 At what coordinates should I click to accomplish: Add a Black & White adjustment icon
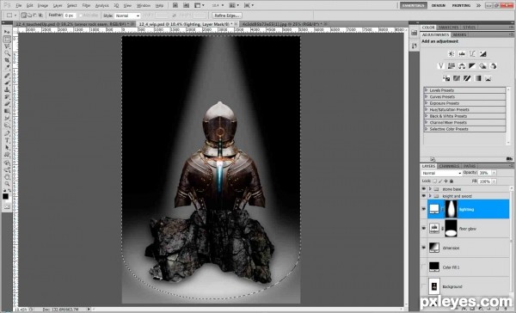coord(472,66)
